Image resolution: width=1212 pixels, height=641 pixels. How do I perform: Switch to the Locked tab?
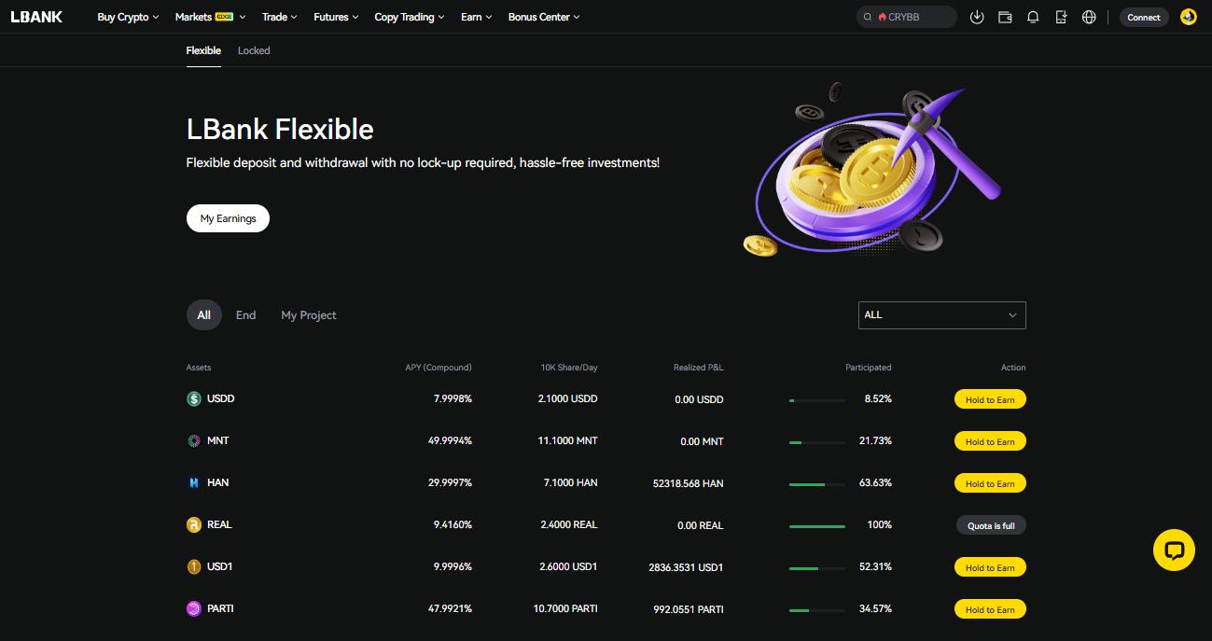pyautogui.click(x=253, y=50)
